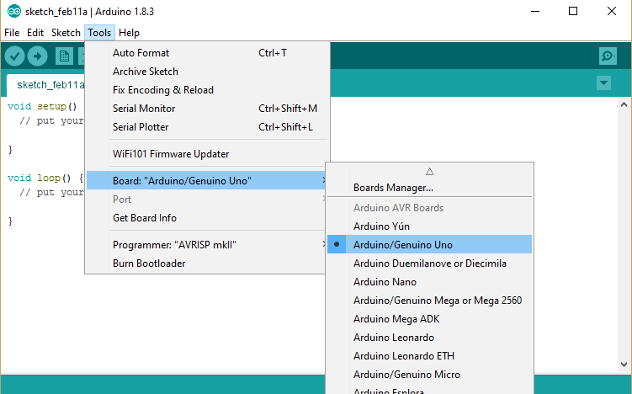Select Fix Encoding & Reload
632x394 pixels.
click(206, 90)
